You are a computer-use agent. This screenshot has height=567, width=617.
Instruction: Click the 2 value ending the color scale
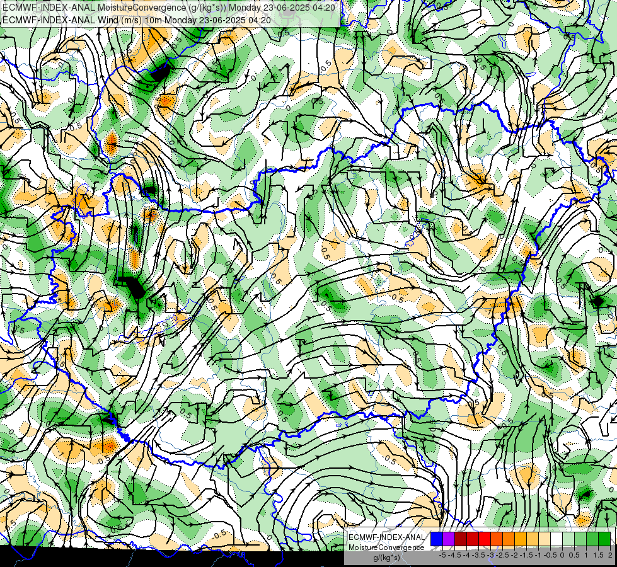point(610,555)
